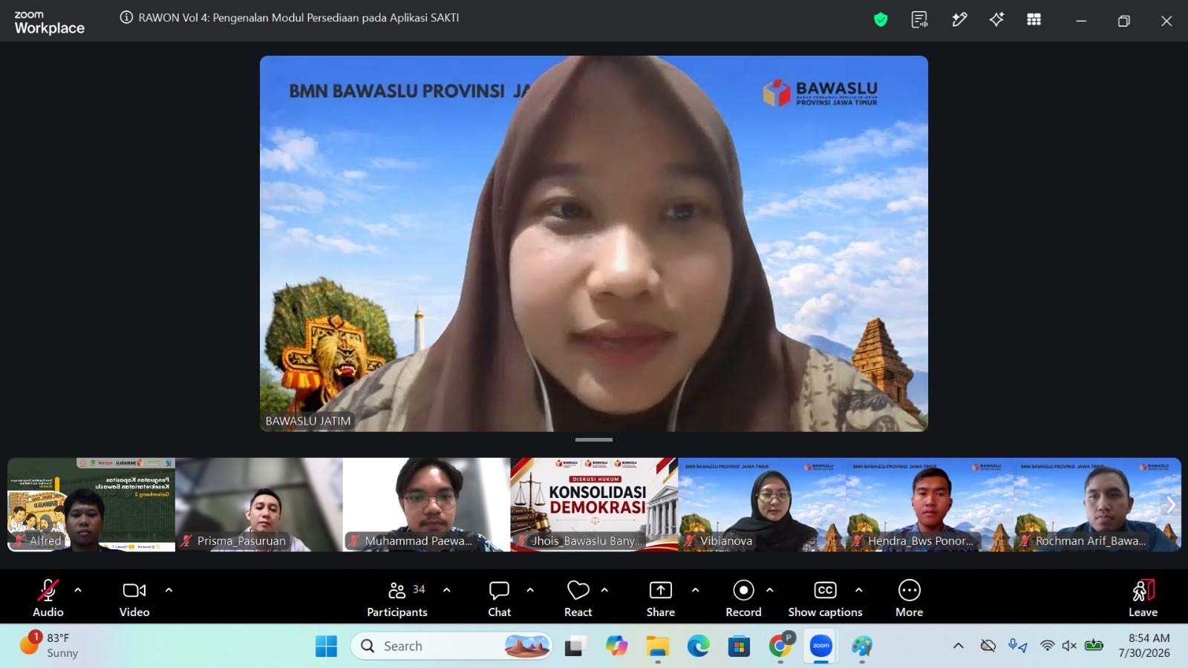Start Share screen
This screenshot has width=1188, height=668.
(x=661, y=597)
